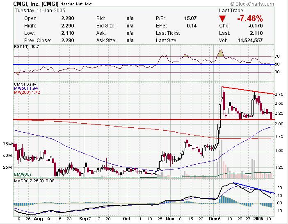Click the P/E value 15.07

tap(190, 18)
